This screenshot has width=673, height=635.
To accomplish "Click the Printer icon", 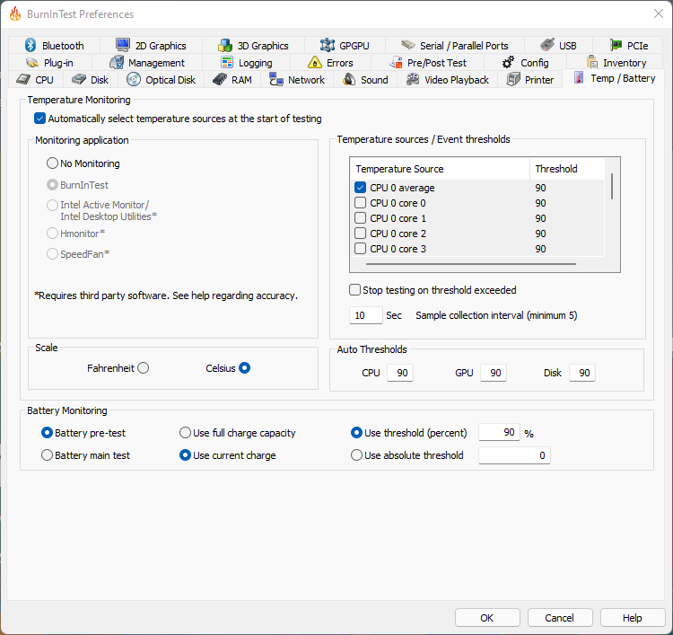I will pyautogui.click(x=514, y=79).
